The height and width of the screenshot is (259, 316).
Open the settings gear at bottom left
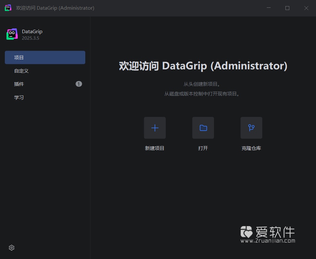12,248
